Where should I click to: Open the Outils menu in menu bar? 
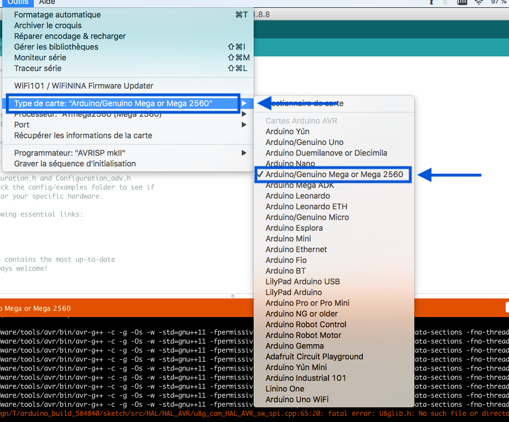point(18,2)
